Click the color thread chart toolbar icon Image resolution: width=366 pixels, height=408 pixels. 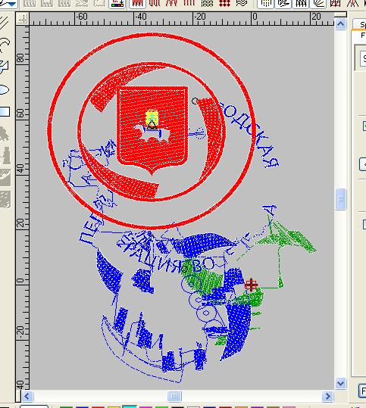point(117,4)
